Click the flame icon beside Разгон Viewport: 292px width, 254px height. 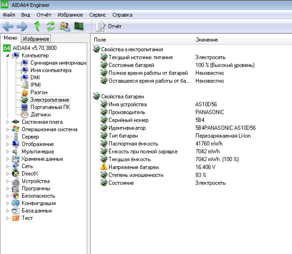(x=25, y=92)
